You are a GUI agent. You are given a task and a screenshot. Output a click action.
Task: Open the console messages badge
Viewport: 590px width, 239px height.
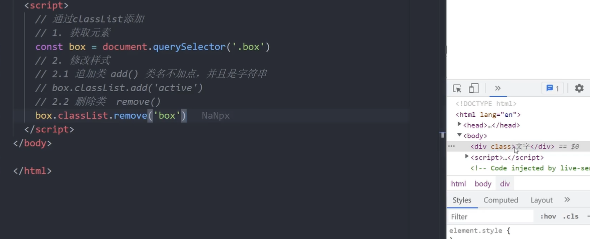pos(552,89)
